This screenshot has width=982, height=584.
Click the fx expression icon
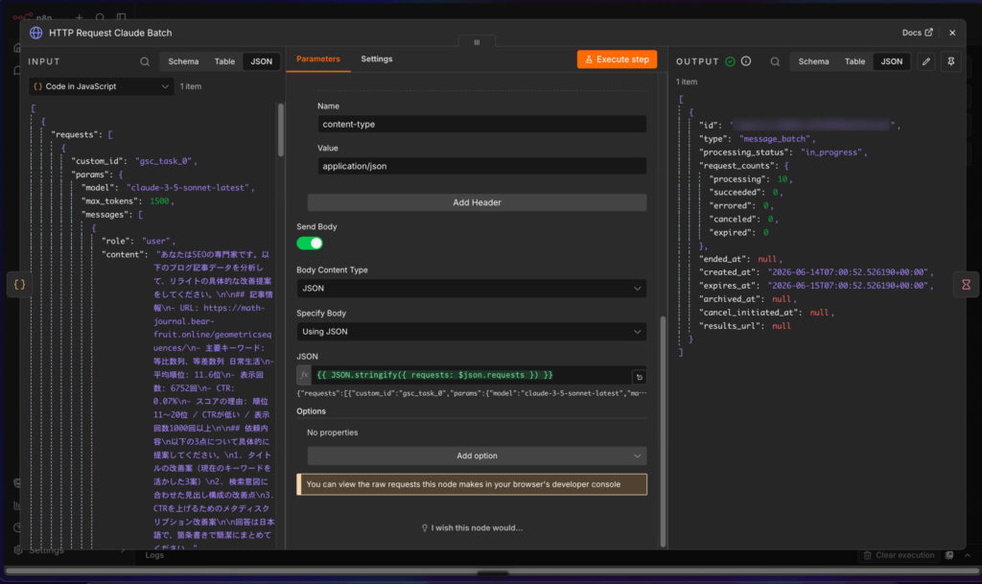click(304, 375)
